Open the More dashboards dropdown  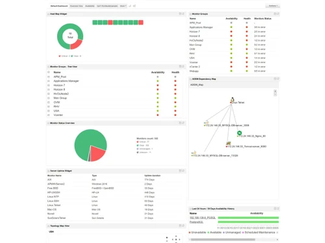tap(123, 6)
